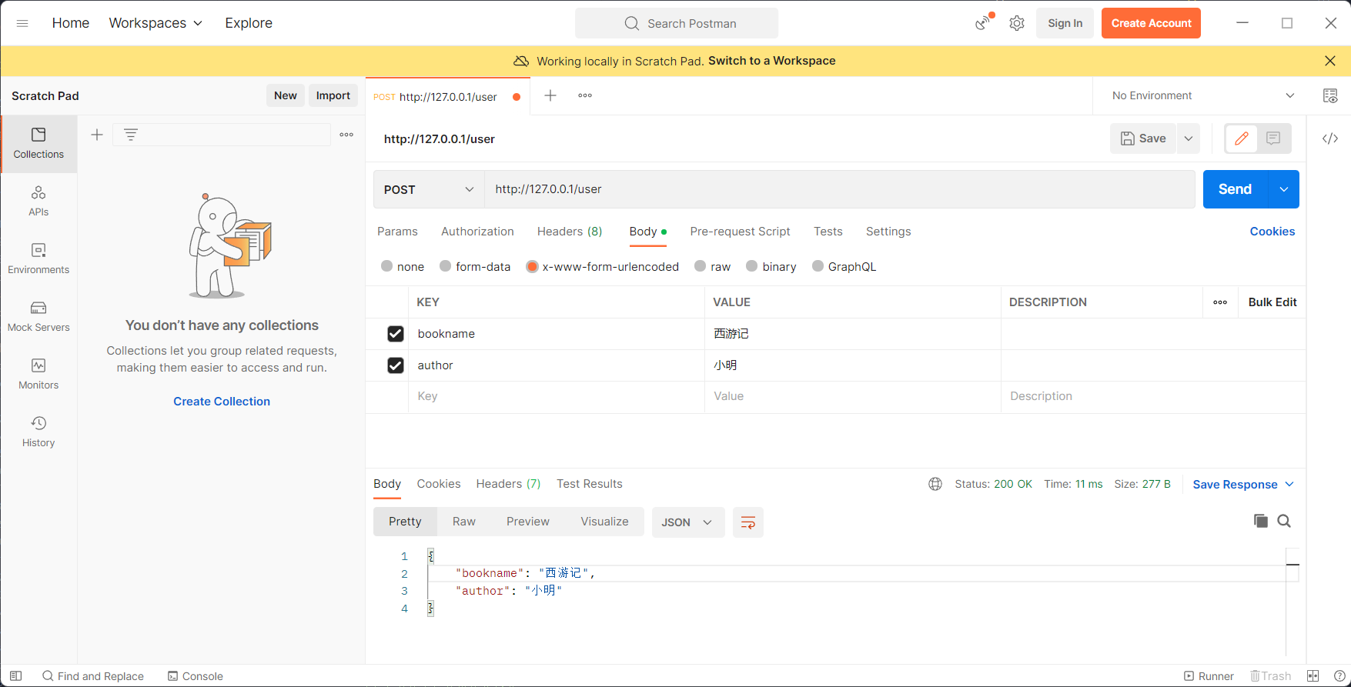Open the Send button dropdown arrow
This screenshot has height=687, width=1351.
pos(1283,189)
